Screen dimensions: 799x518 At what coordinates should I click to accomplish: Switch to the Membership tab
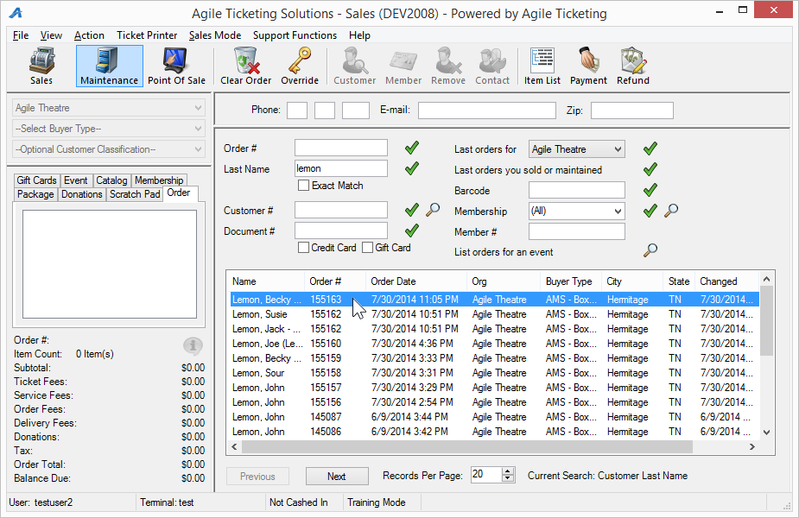159,180
